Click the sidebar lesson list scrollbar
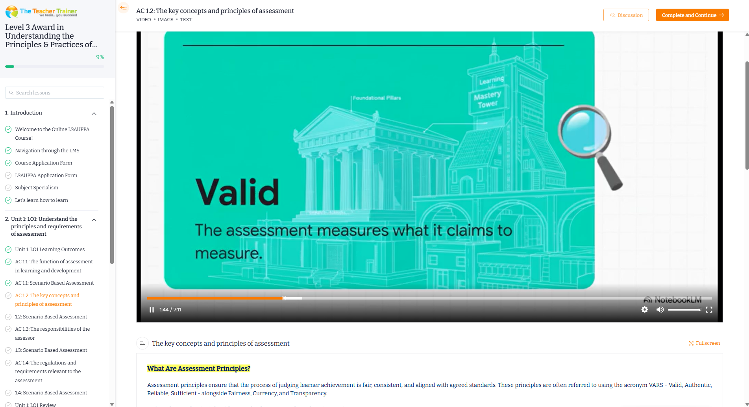Screen dimensions: 749x407 click(112, 185)
